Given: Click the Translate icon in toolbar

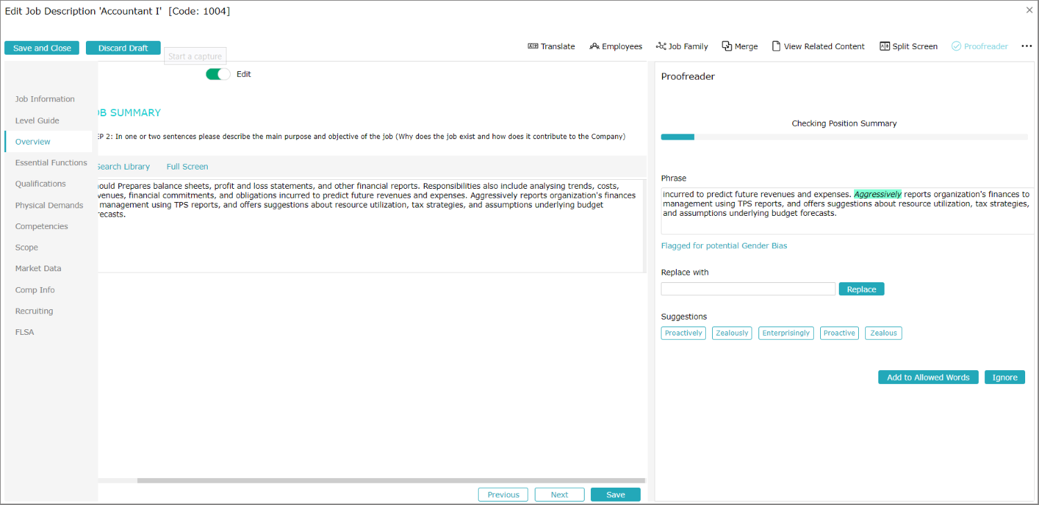Looking at the screenshot, I should pos(533,46).
